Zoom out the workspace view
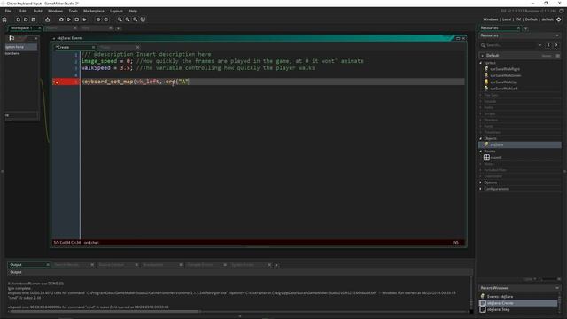The width and height of the screenshot is (567, 319). coord(120,19)
